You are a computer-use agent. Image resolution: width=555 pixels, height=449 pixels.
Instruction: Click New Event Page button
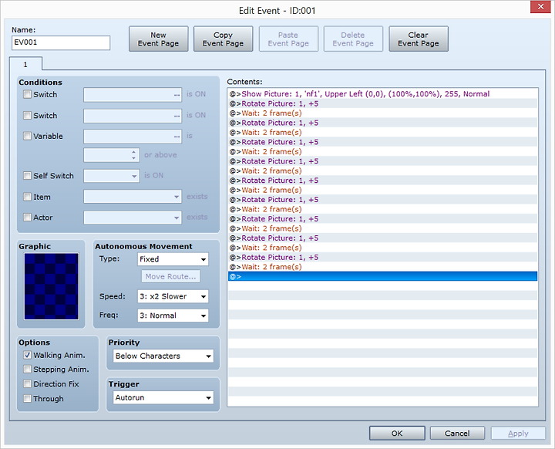[158, 39]
